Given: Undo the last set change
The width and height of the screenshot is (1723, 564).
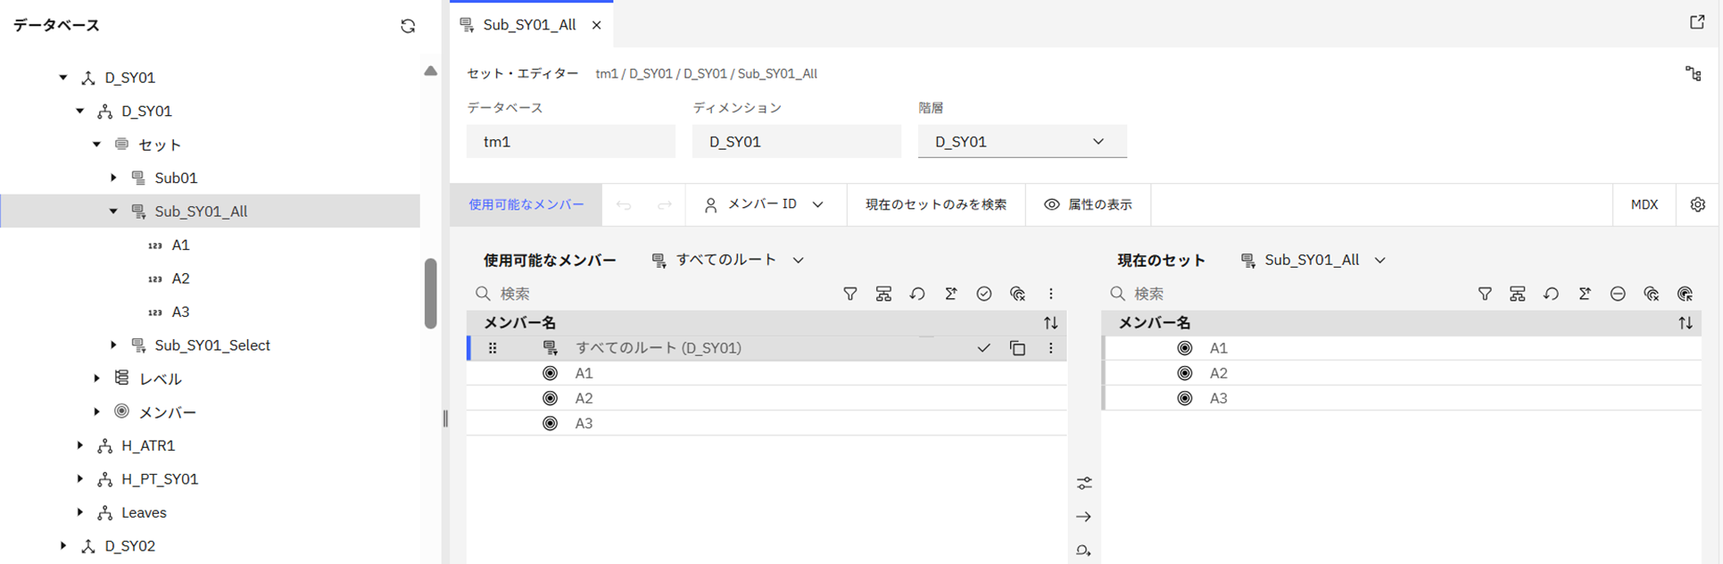Looking at the screenshot, I should (x=624, y=205).
